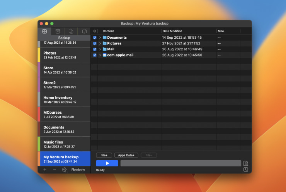Toggle the Documents folder checkbox

click(95, 38)
